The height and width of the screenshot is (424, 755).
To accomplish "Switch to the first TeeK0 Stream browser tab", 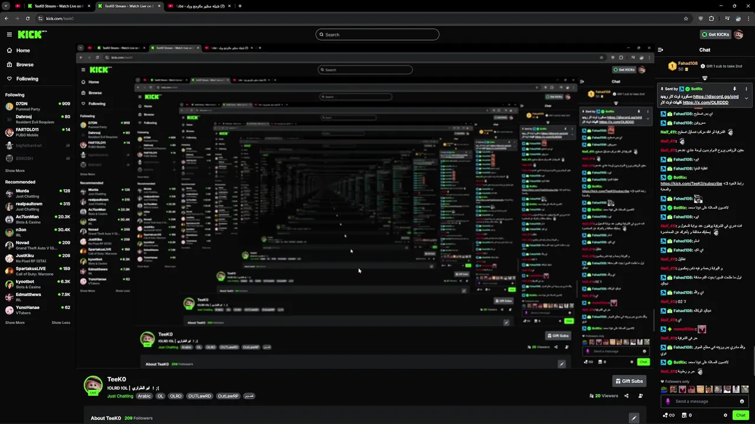I will click(59, 6).
